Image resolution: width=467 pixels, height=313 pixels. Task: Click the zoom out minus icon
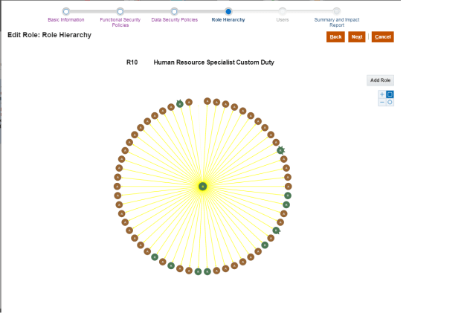coord(382,102)
